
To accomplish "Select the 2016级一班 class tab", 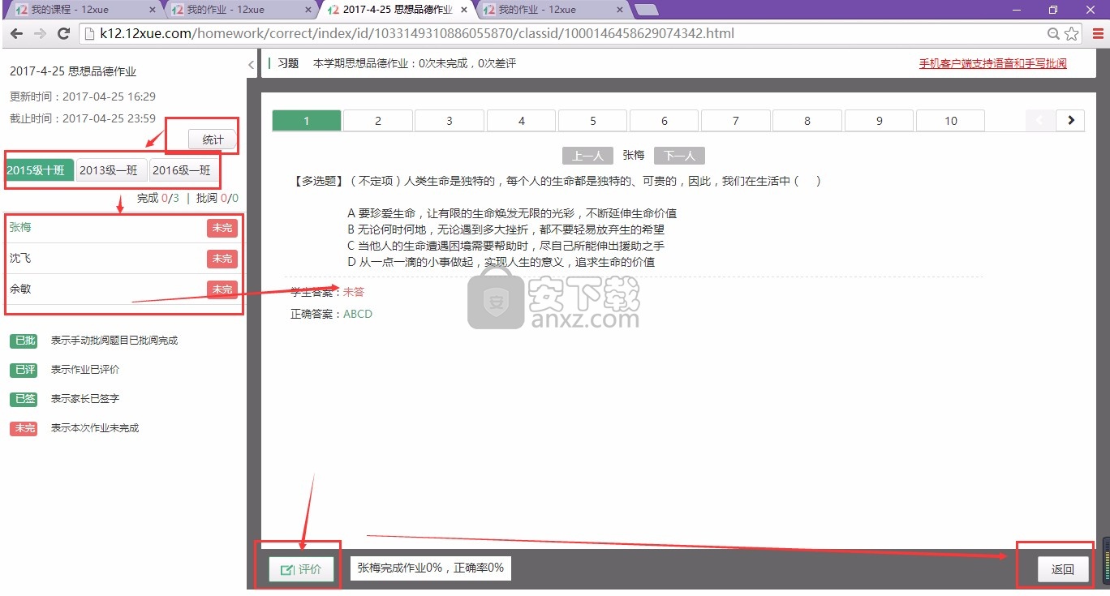I will pos(185,170).
